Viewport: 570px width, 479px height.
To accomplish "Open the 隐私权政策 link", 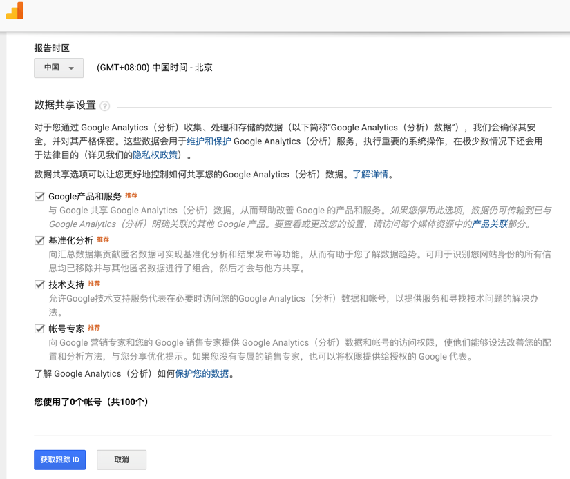I will point(155,155).
